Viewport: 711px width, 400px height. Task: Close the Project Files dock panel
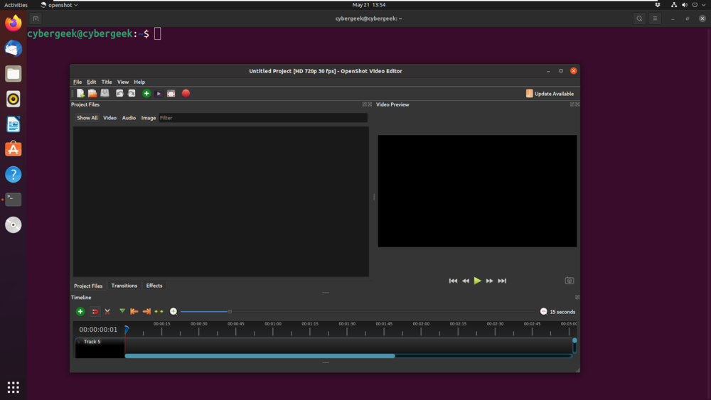point(370,104)
